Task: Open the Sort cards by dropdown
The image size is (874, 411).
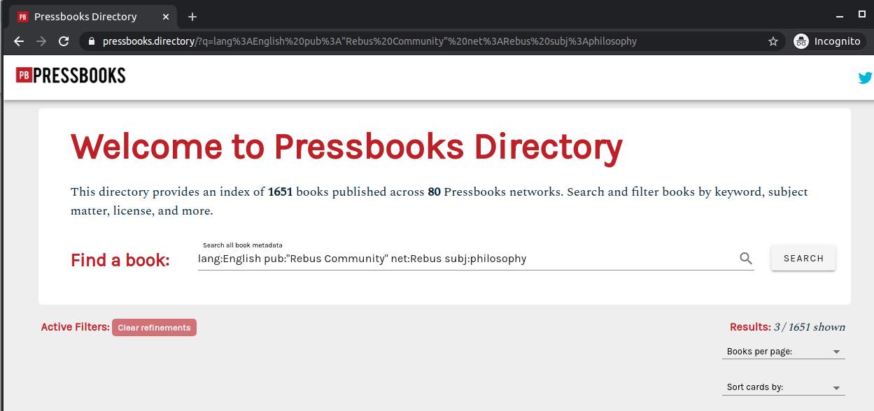Action: pyautogui.click(x=783, y=387)
